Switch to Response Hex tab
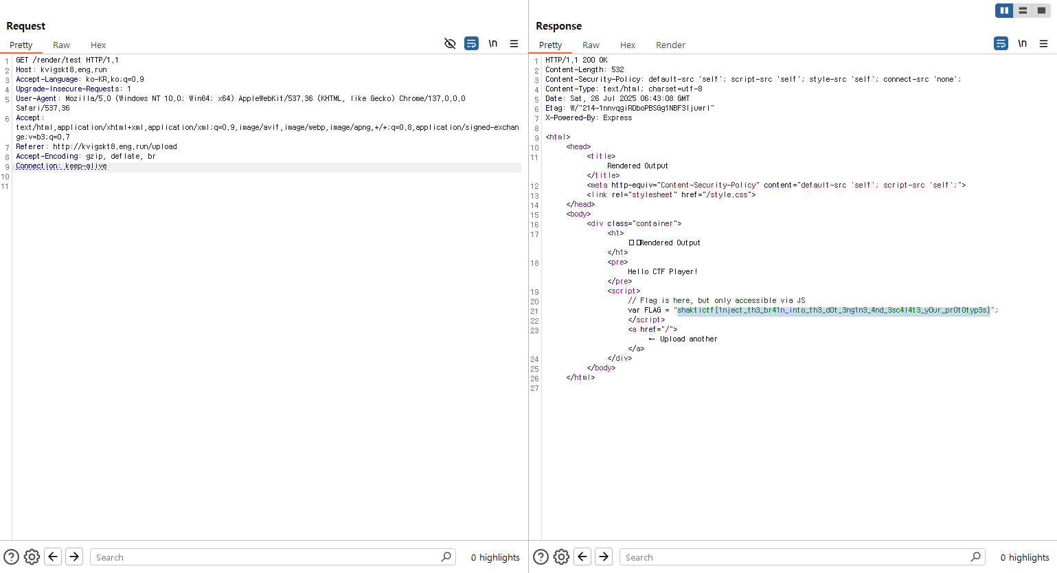This screenshot has width=1057, height=573. [628, 45]
